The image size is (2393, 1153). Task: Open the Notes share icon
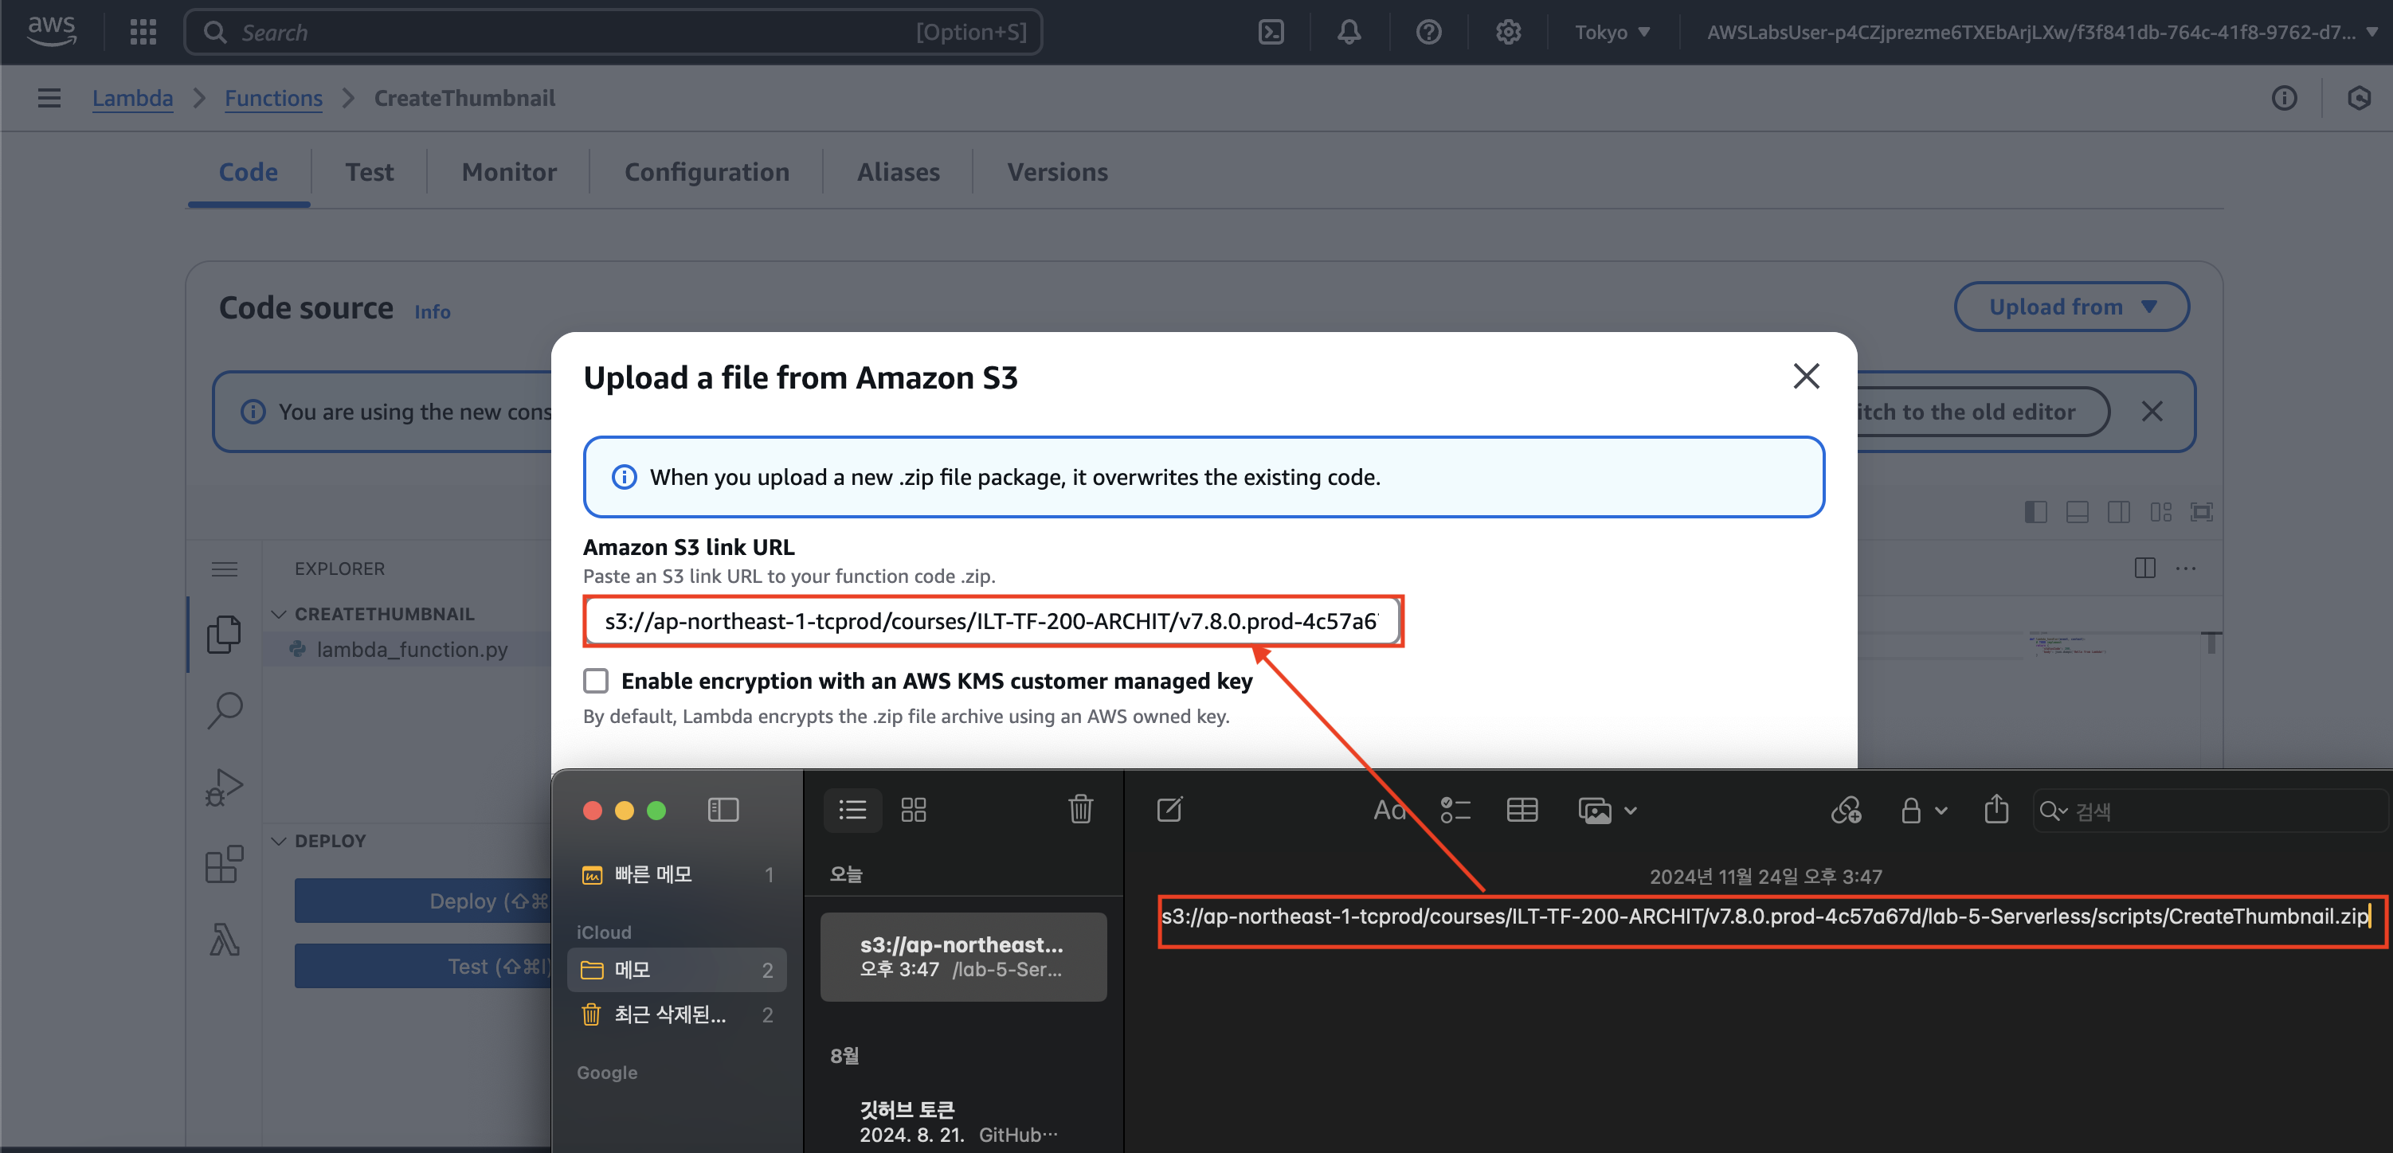(x=1995, y=810)
